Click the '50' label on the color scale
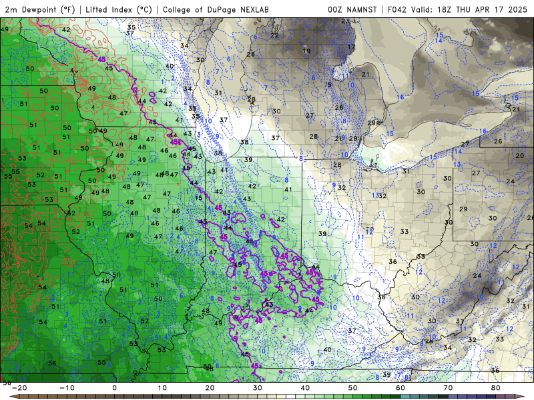This screenshot has height=400, width=534. pyautogui.click(x=353, y=388)
